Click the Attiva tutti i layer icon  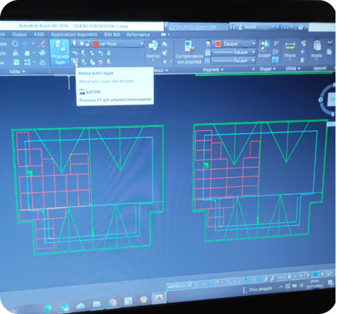click(75, 61)
